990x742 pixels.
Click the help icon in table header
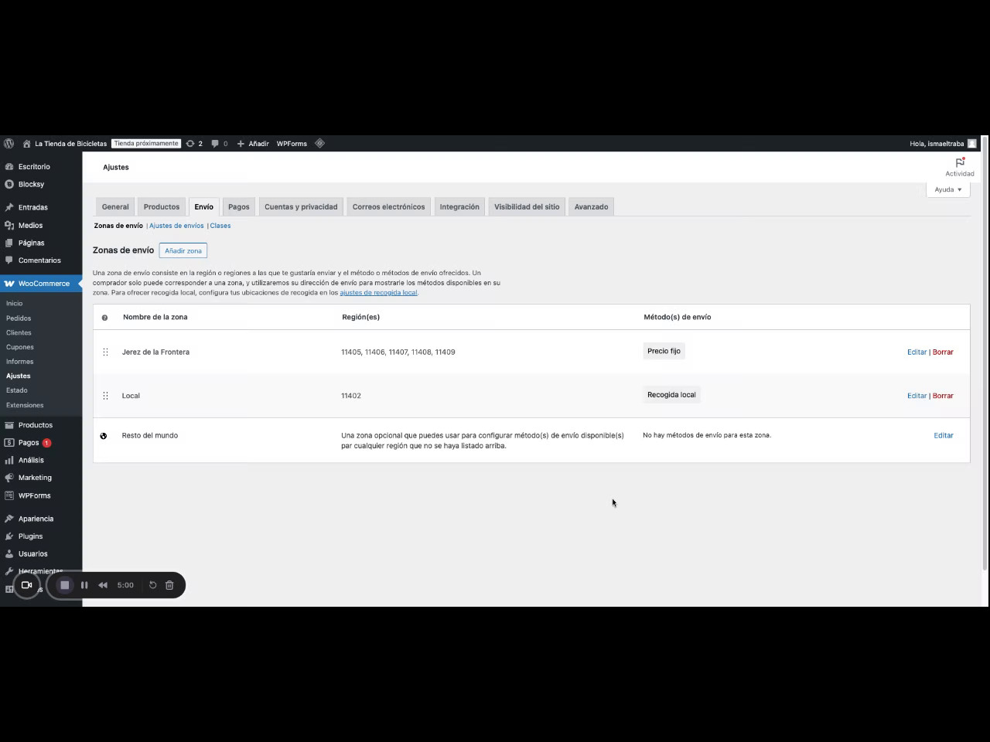tap(104, 318)
